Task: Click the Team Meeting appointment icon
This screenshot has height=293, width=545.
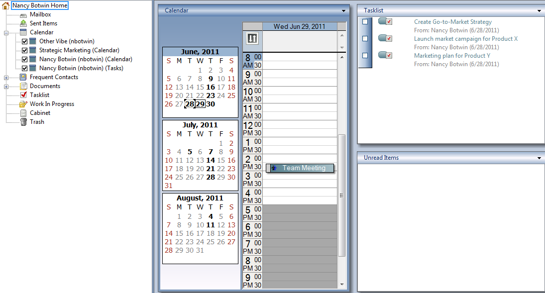Action: pos(274,168)
